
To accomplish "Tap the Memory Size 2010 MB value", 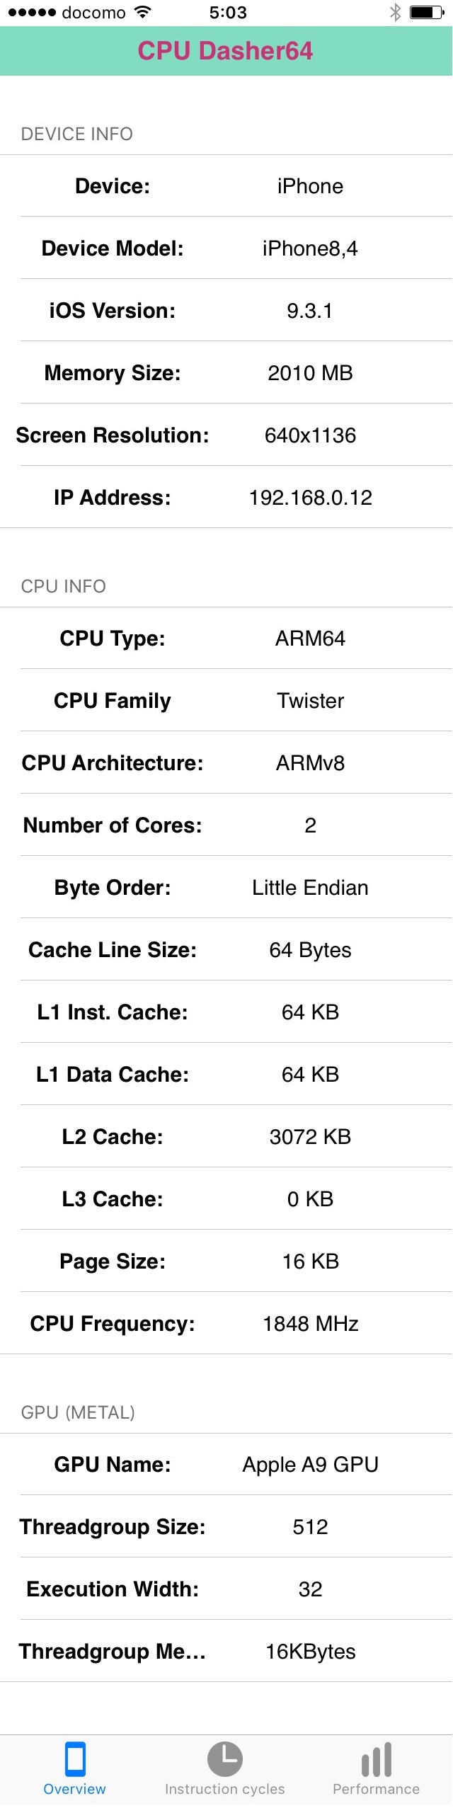I will point(310,373).
